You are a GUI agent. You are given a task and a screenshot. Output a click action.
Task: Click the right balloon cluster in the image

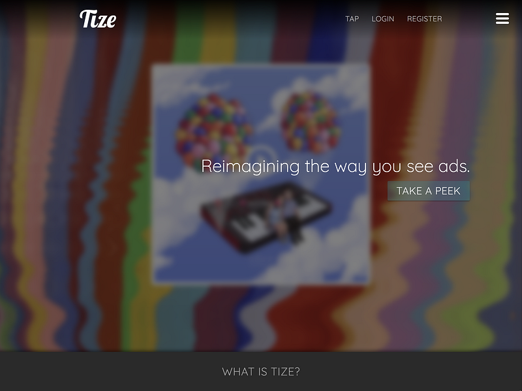311,123
